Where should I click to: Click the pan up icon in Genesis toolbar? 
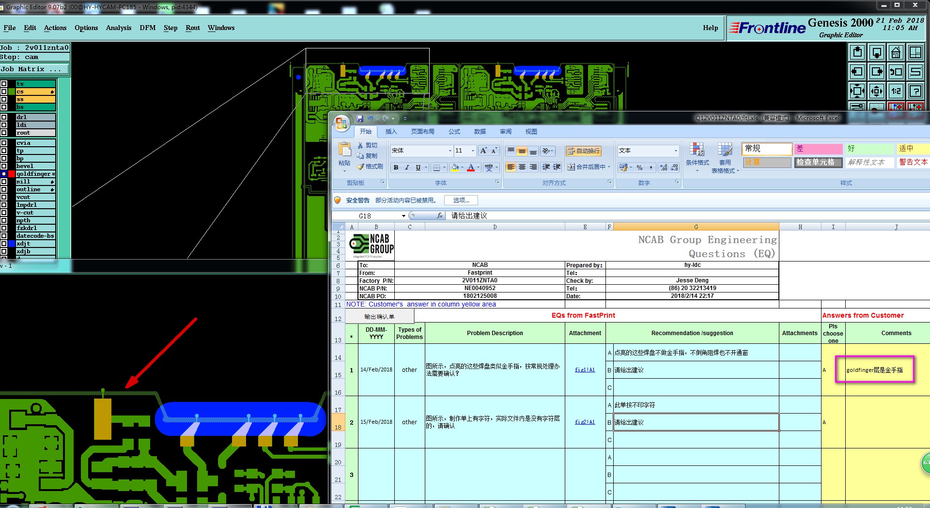[857, 52]
